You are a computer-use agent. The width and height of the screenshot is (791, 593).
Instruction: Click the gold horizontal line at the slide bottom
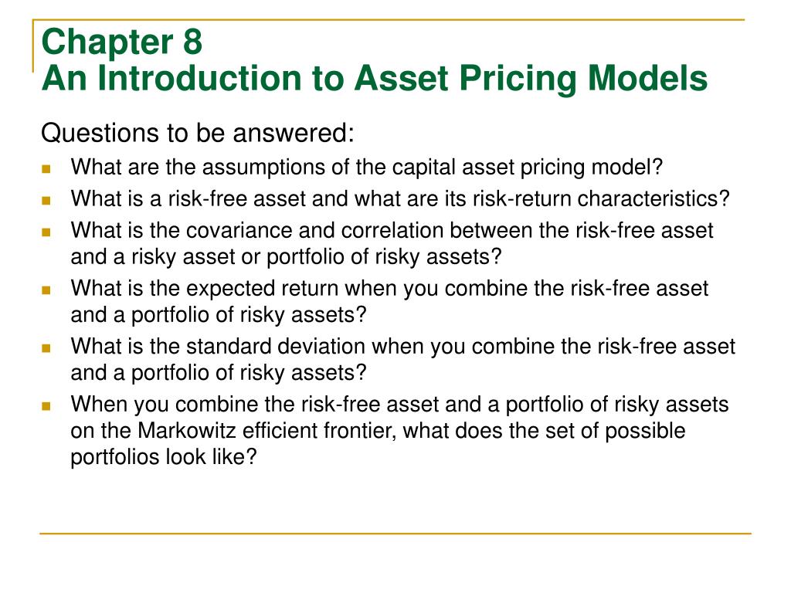[x=395, y=533]
